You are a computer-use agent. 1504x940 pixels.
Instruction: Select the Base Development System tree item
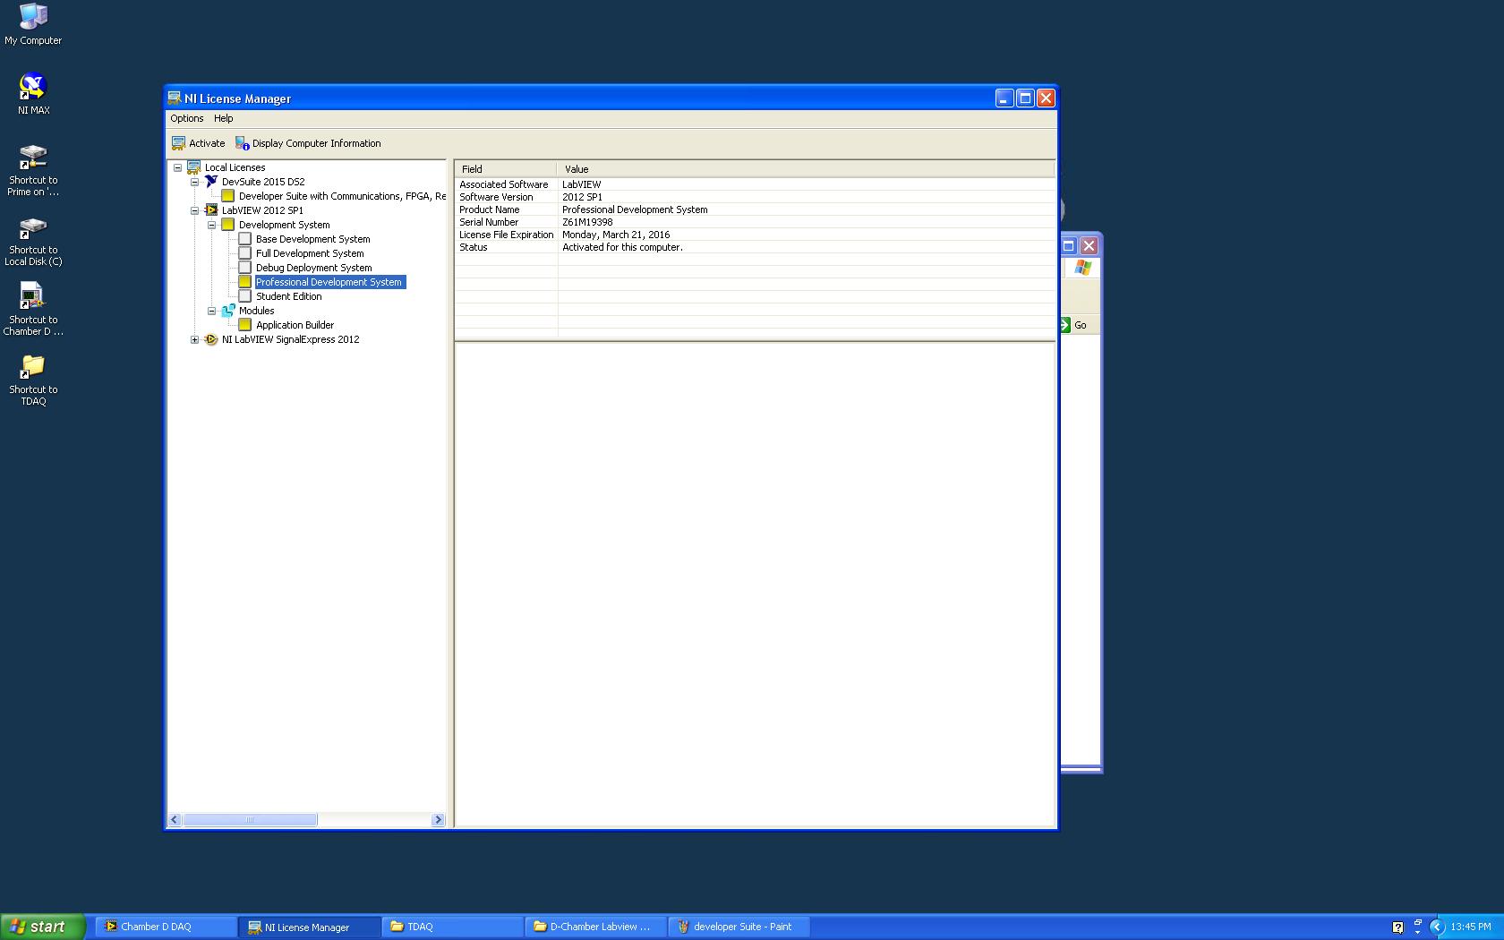tap(312, 239)
